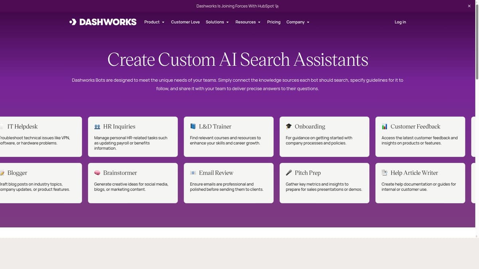
Task: Click the Dashworks arrow logo
Action: coord(73,22)
